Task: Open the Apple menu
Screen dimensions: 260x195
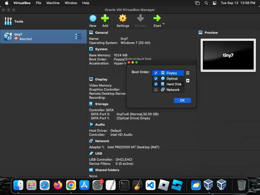Action: 7,3
